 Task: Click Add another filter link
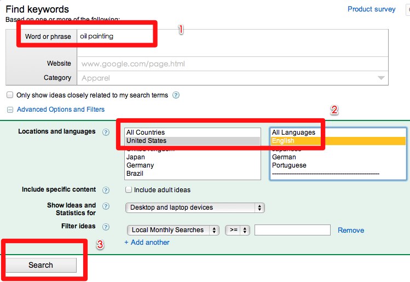click(146, 242)
